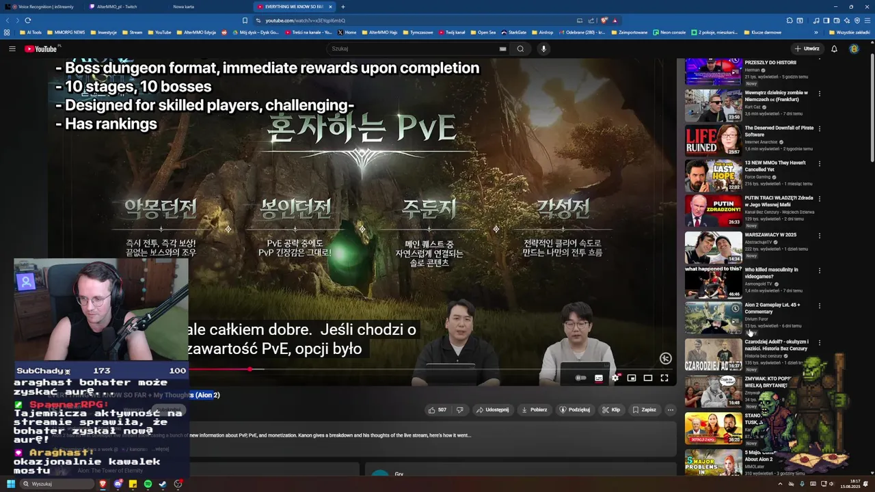Toggle subtitles in the video player

599,378
